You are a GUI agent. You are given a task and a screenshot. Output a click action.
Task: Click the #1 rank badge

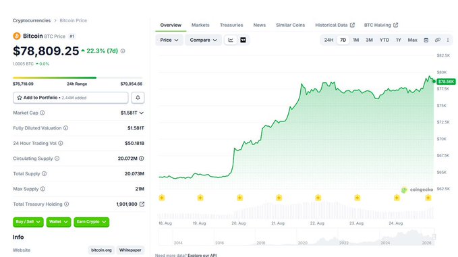[72, 36]
